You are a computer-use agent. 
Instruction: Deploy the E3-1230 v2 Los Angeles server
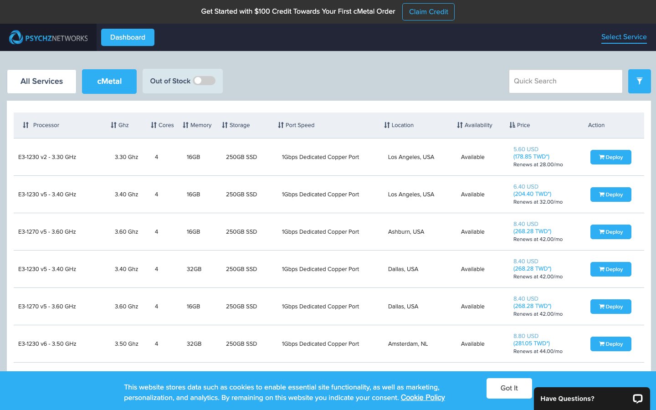(x=611, y=157)
